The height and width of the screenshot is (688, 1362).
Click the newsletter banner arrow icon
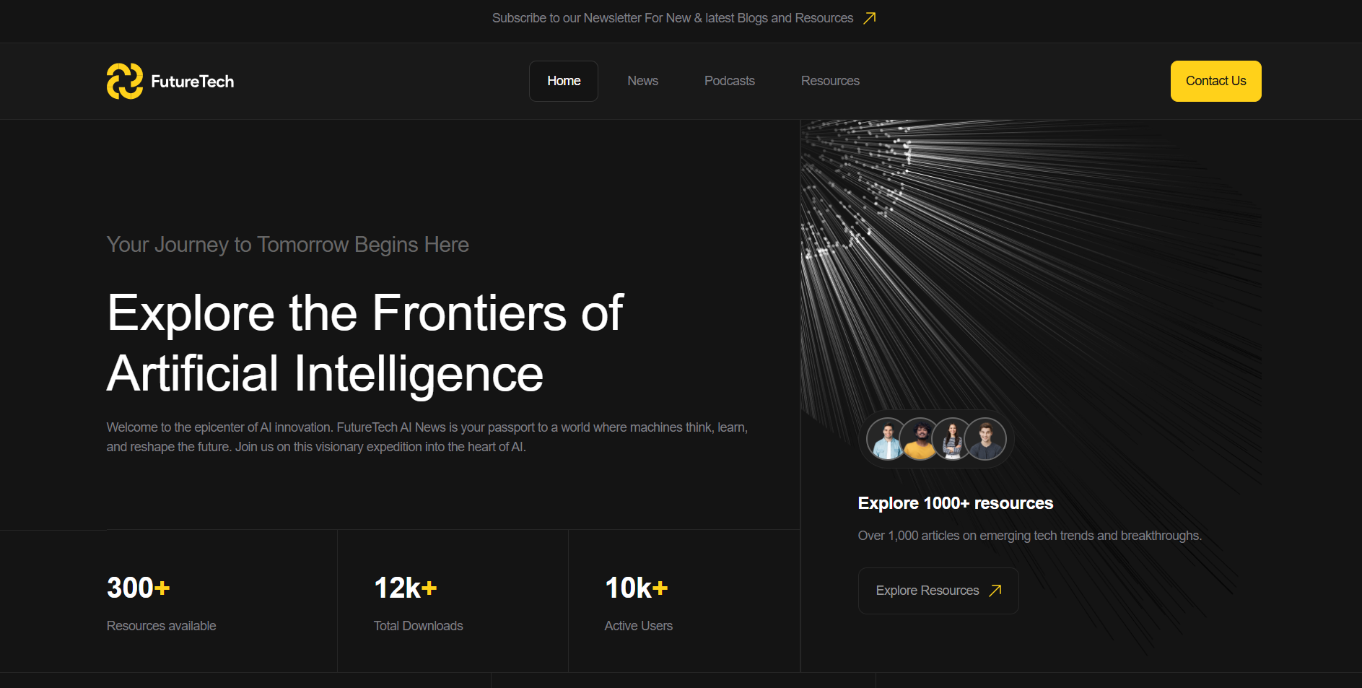[870, 18]
